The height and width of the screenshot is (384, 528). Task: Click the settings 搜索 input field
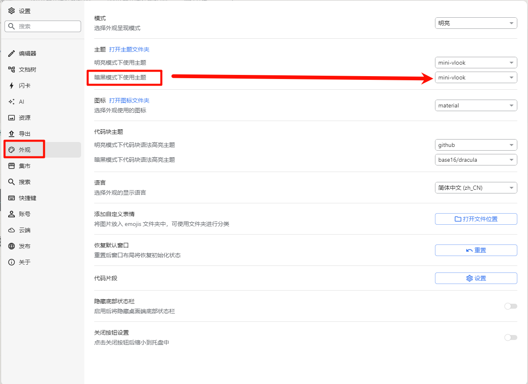[47, 26]
